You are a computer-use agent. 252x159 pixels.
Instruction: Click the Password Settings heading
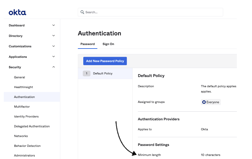(x=154, y=145)
